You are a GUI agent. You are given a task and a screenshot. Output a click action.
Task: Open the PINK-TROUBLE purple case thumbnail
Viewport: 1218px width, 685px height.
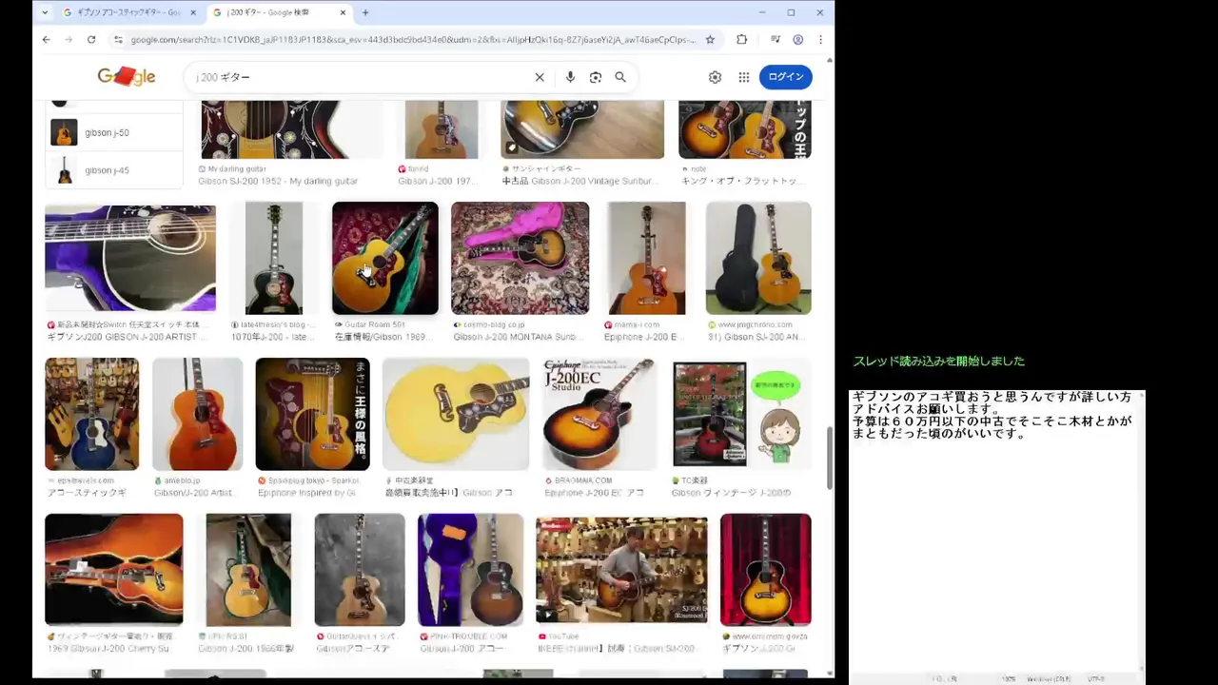tap(470, 569)
